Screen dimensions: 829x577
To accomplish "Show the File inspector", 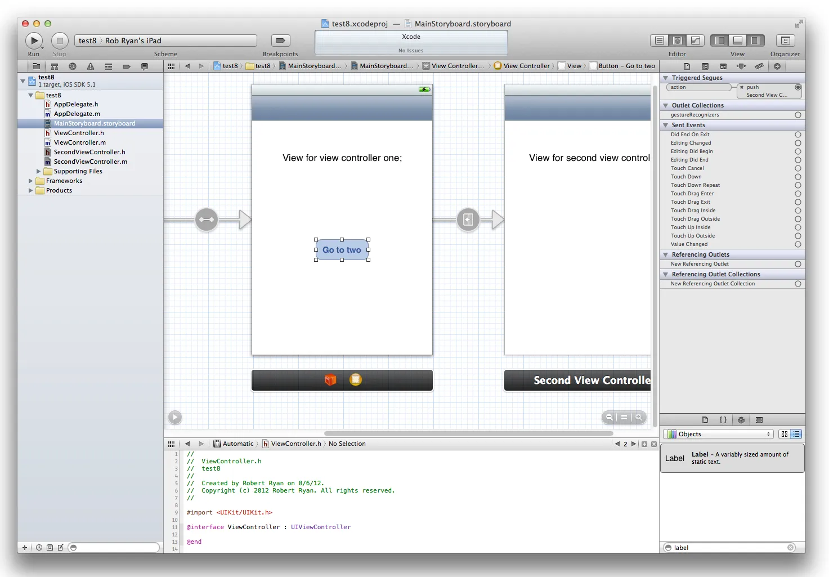I will pos(687,66).
